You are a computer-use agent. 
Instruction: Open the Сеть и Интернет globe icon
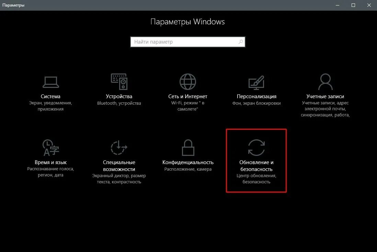pos(187,82)
